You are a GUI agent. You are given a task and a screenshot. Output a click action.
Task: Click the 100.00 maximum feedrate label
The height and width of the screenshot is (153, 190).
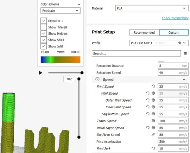(75, 52)
